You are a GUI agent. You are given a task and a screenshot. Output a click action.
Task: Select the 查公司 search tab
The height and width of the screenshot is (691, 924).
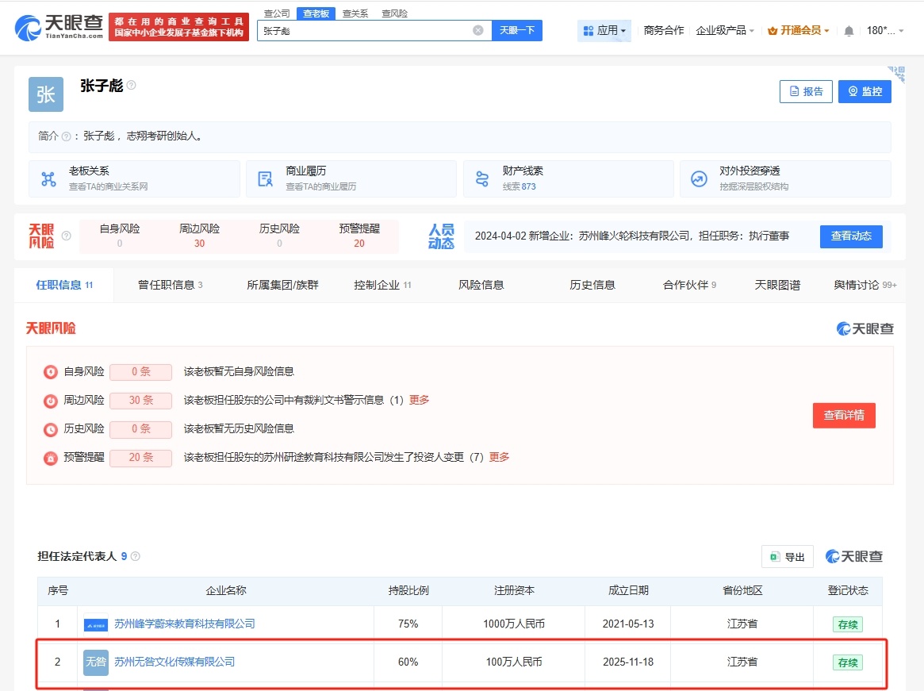click(x=277, y=13)
